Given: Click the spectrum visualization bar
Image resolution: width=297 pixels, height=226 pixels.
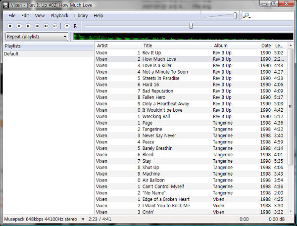Looking at the screenshot, I should pos(183,36).
